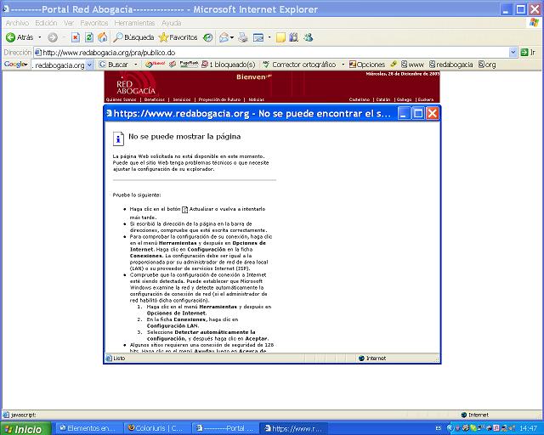Expand the Corrector ortográfico dropdown arrow
The height and width of the screenshot is (435, 544).
click(x=343, y=65)
